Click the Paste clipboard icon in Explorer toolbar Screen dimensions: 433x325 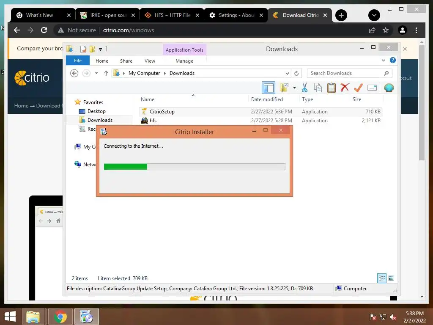(x=332, y=88)
